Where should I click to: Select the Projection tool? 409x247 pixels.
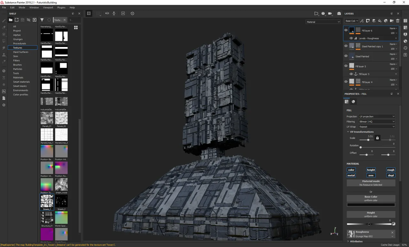coord(4,34)
